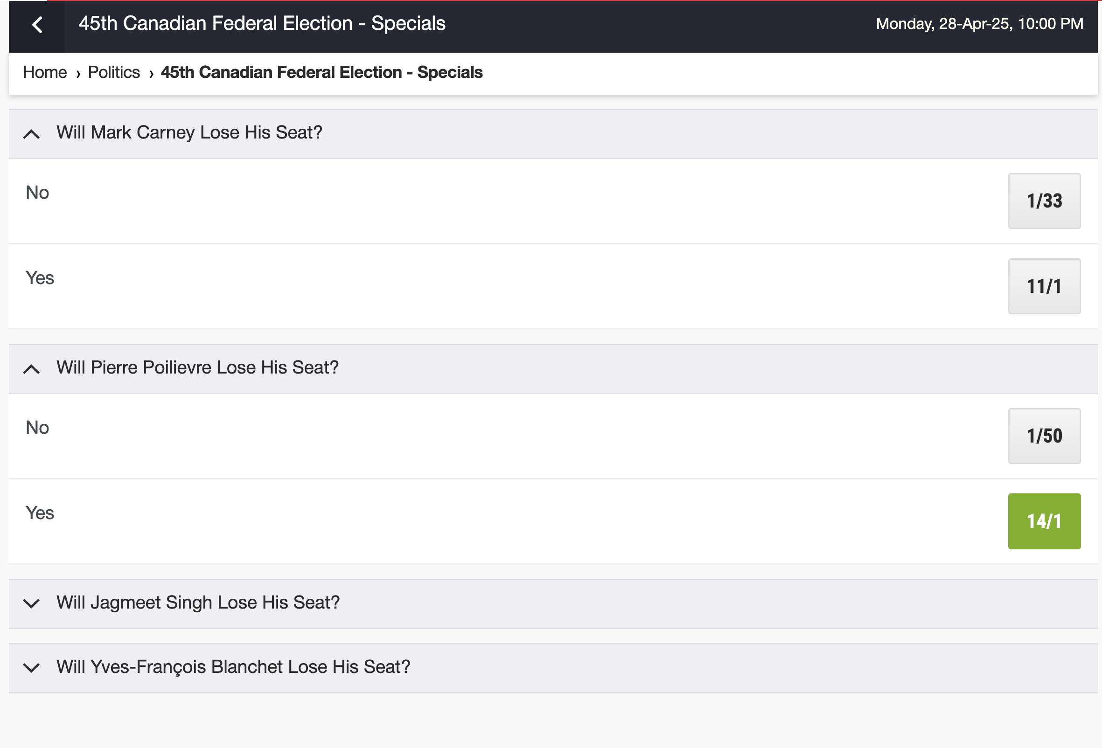Screen dimensions: 1102x748
Task: Expand Yves-François Blanchet section chevron icon
Action: coord(31,668)
